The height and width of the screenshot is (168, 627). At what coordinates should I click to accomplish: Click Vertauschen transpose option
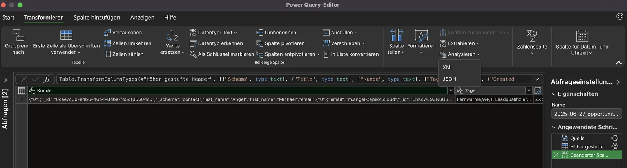click(x=123, y=33)
